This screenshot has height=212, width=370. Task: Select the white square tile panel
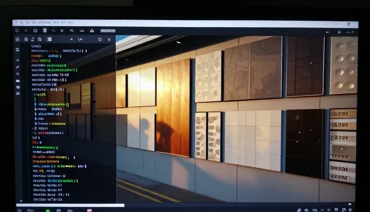[253, 140]
